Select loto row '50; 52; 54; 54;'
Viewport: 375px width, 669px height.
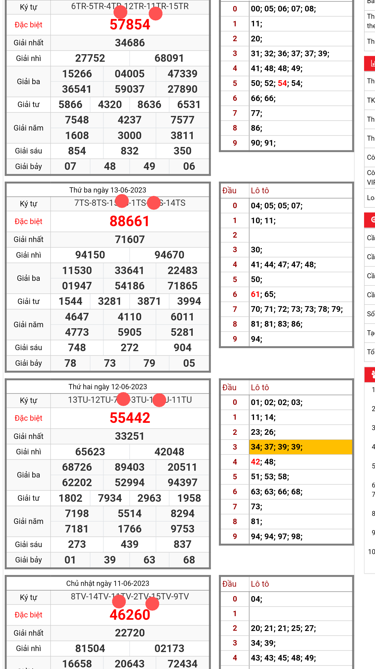click(x=301, y=83)
